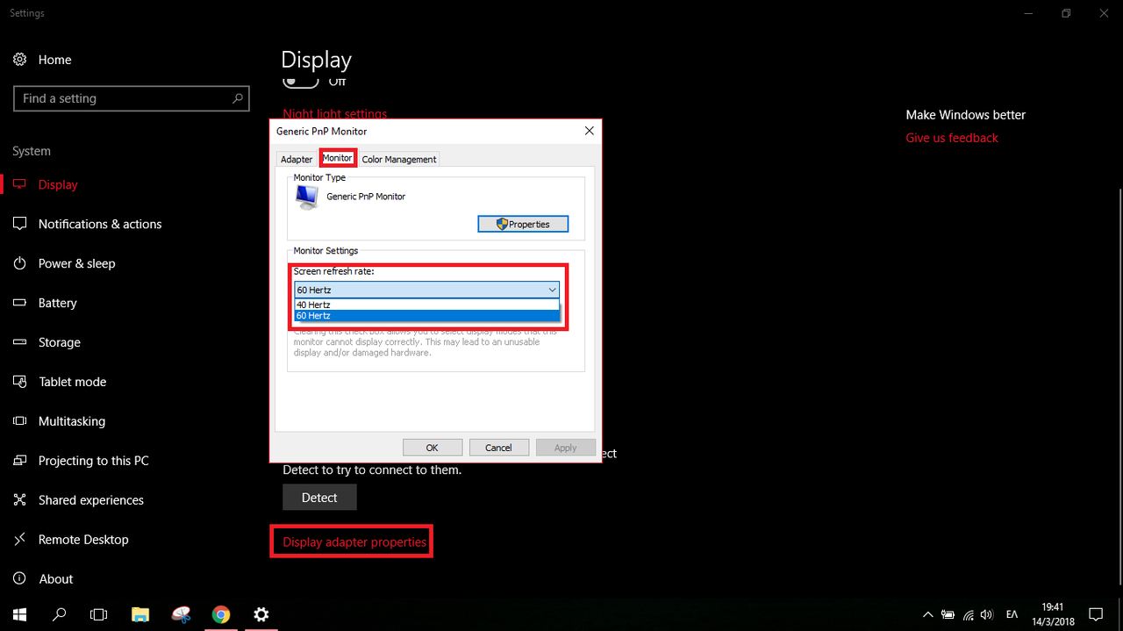Viewport: 1123px width, 631px height.
Task: Open Display adapter properties link
Action: point(354,541)
